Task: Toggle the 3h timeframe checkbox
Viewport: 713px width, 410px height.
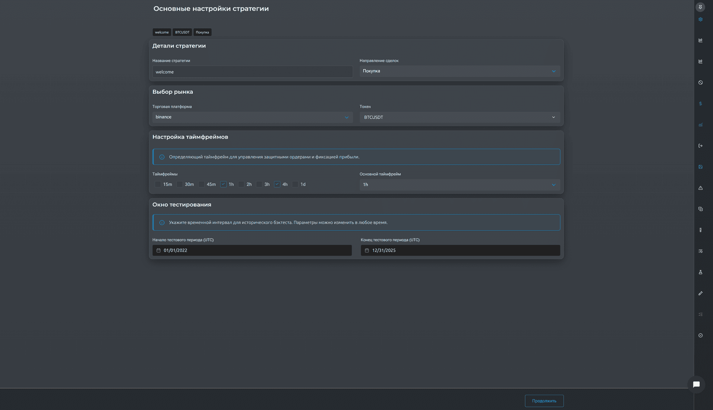Action: pyautogui.click(x=259, y=184)
